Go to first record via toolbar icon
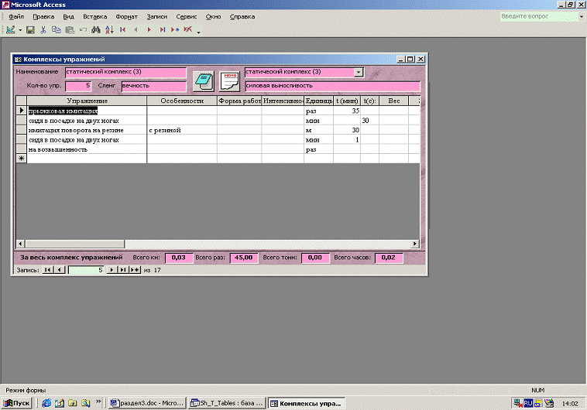 123,30
